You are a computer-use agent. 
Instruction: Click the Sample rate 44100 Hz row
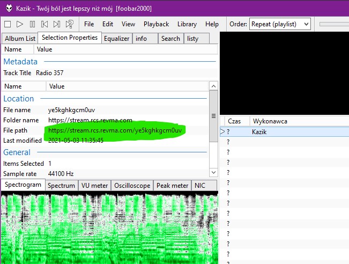(105, 173)
